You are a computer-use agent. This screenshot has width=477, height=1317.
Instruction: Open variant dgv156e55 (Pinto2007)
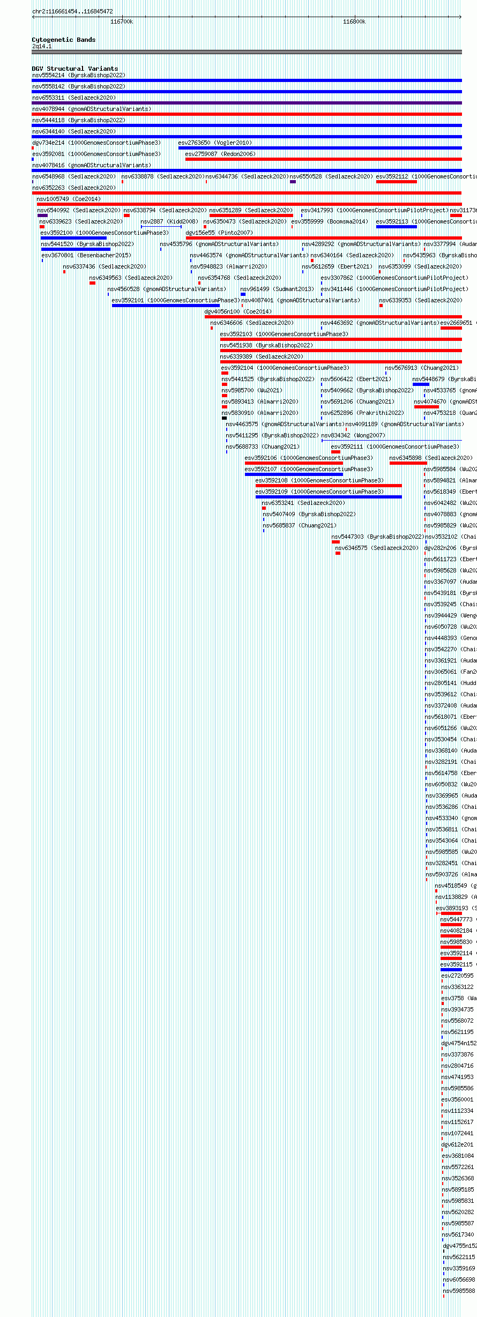(219, 233)
